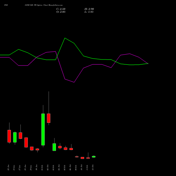Viewport: 176px width, 176px height.
Task: Click the red candle above 28 Jan
Action: click(26, 143)
